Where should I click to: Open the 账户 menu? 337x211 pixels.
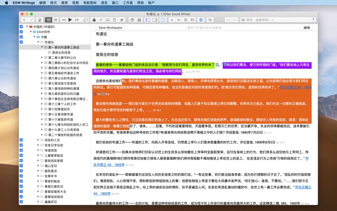coord(151,3)
